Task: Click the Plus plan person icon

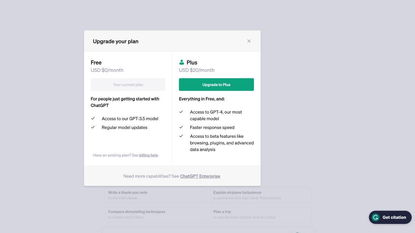Action: coord(182,62)
